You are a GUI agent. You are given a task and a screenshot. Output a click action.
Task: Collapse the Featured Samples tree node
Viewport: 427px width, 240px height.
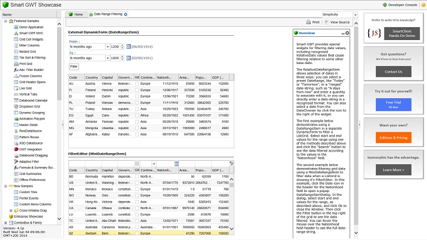point(5,21)
